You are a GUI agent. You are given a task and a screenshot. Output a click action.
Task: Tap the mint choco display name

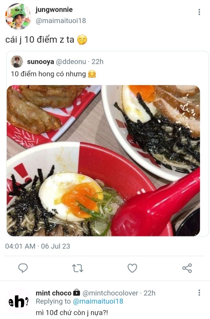54,293
